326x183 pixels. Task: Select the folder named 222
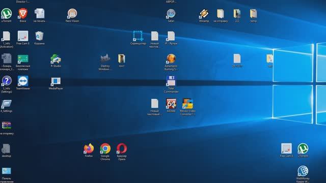pyautogui.click(x=237, y=14)
